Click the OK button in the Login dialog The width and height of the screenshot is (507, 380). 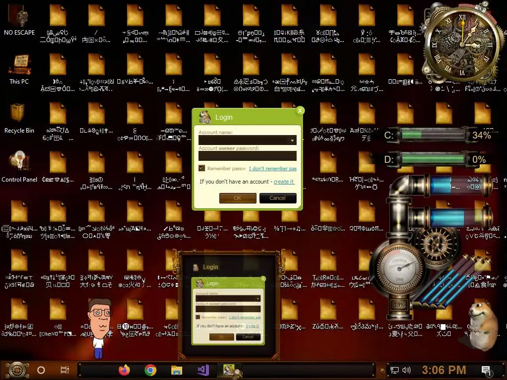pyautogui.click(x=238, y=198)
